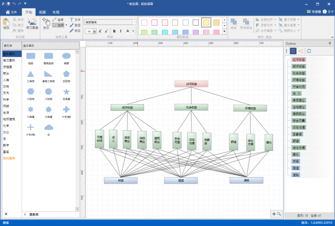Click the refresh icon in Outline panel
Image resolution: width=335 pixels, height=226 pixels.
click(309, 51)
